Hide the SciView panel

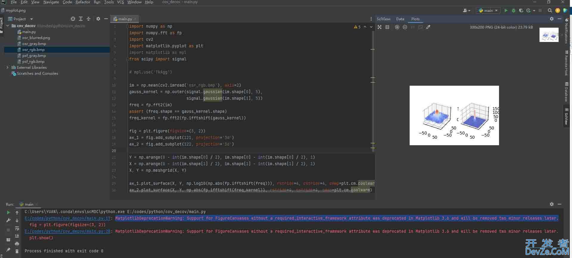coord(559,19)
